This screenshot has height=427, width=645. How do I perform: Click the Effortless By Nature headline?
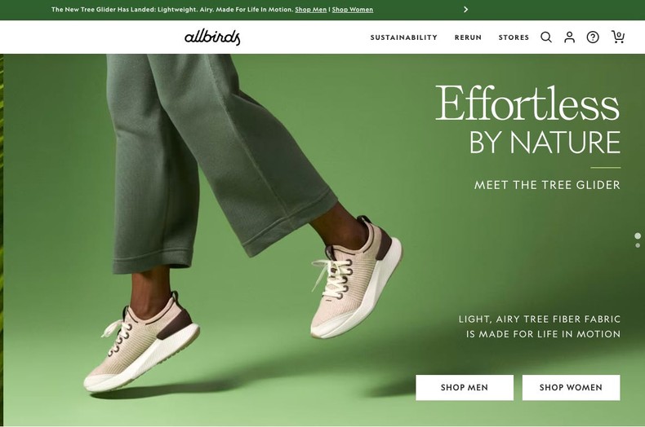(x=527, y=120)
